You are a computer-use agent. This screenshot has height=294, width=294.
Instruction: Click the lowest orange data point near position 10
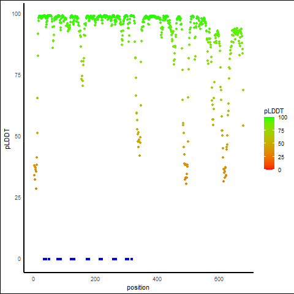click(x=36, y=189)
